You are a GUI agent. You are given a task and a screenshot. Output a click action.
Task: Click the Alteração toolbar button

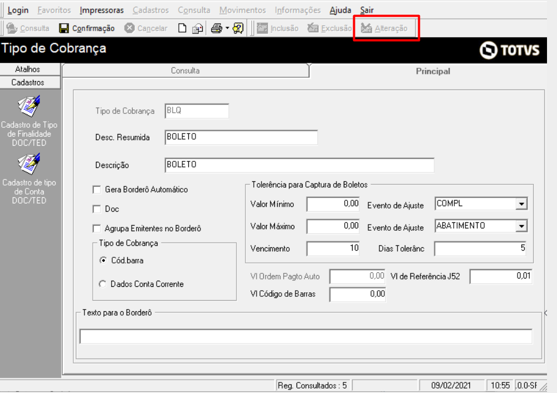384,28
